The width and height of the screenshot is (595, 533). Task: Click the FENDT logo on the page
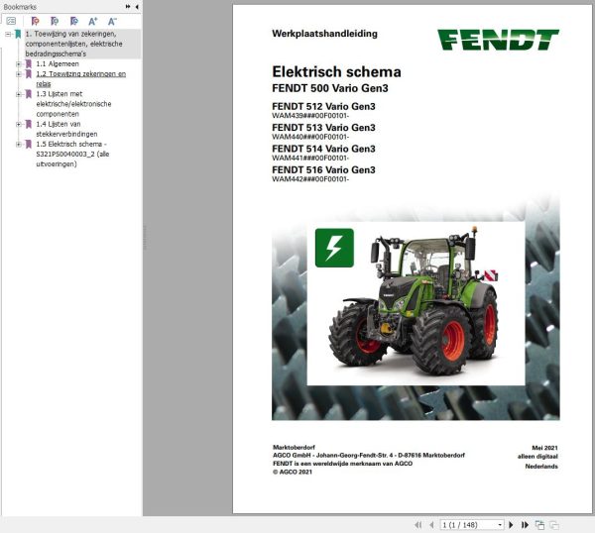pyautogui.click(x=498, y=40)
